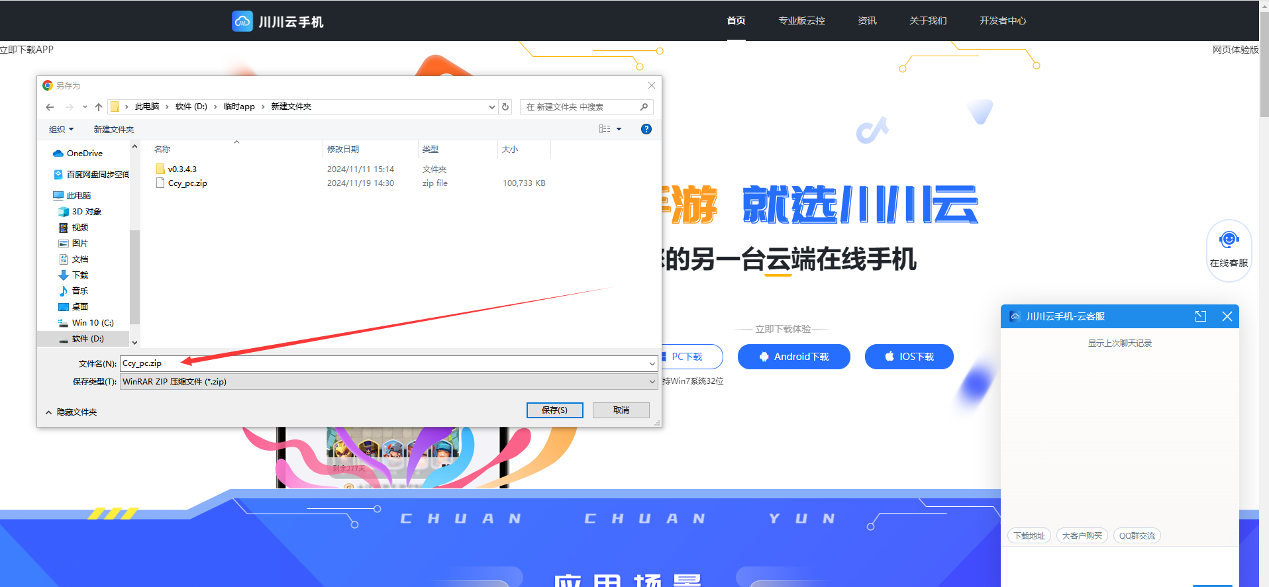Open the 关于我们 navigation tab

pos(928,21)
